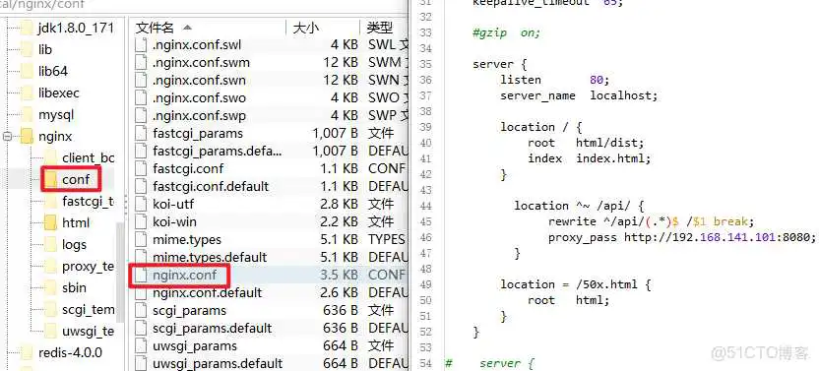Image resolution: width=819 pixels, height=371 pixels.
Task: Select file name koi-win
Action: click(174, 222)
